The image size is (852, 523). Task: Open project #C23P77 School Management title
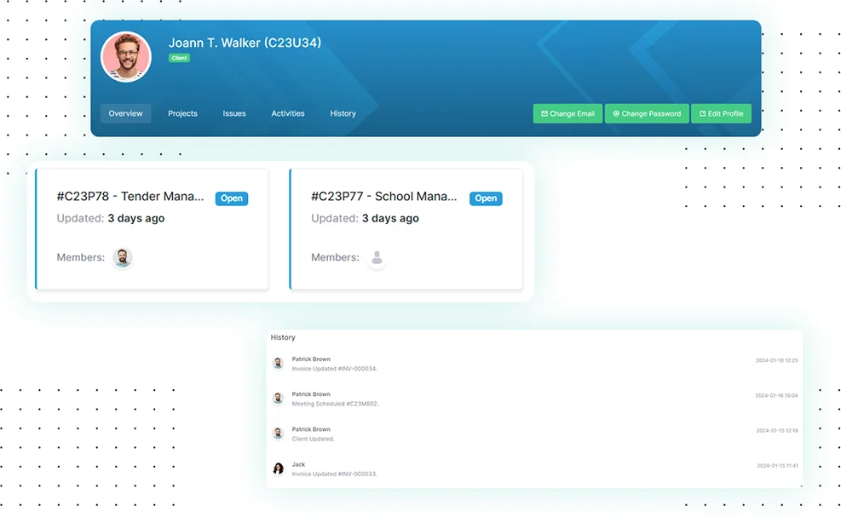click(384, 197)
